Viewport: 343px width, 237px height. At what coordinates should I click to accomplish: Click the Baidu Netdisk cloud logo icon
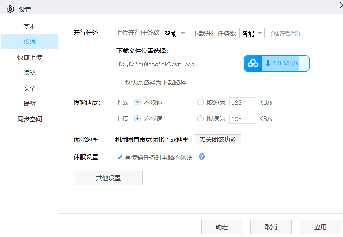click(253, 63)
